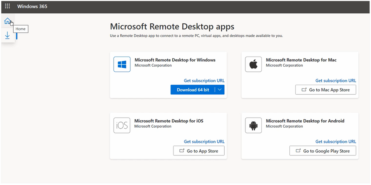This screenshot has height=185, width=371.
Task: Get subscription URL for Windows app
Action: tap(204, 81)
